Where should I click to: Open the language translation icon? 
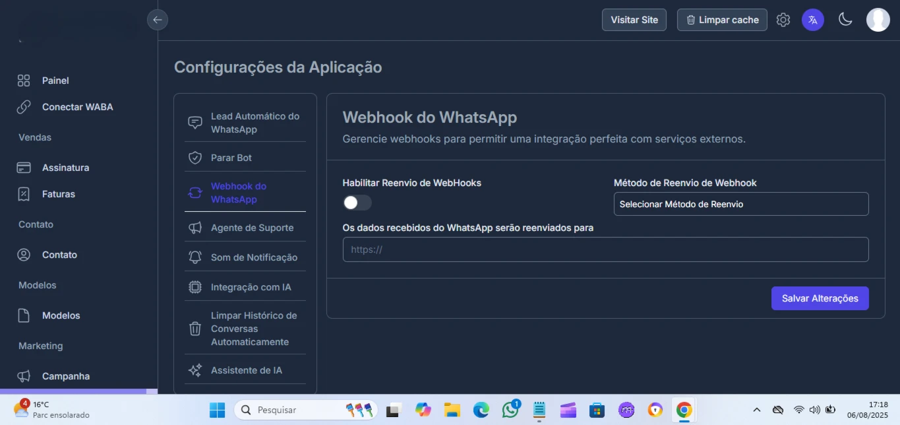[813, 20]
